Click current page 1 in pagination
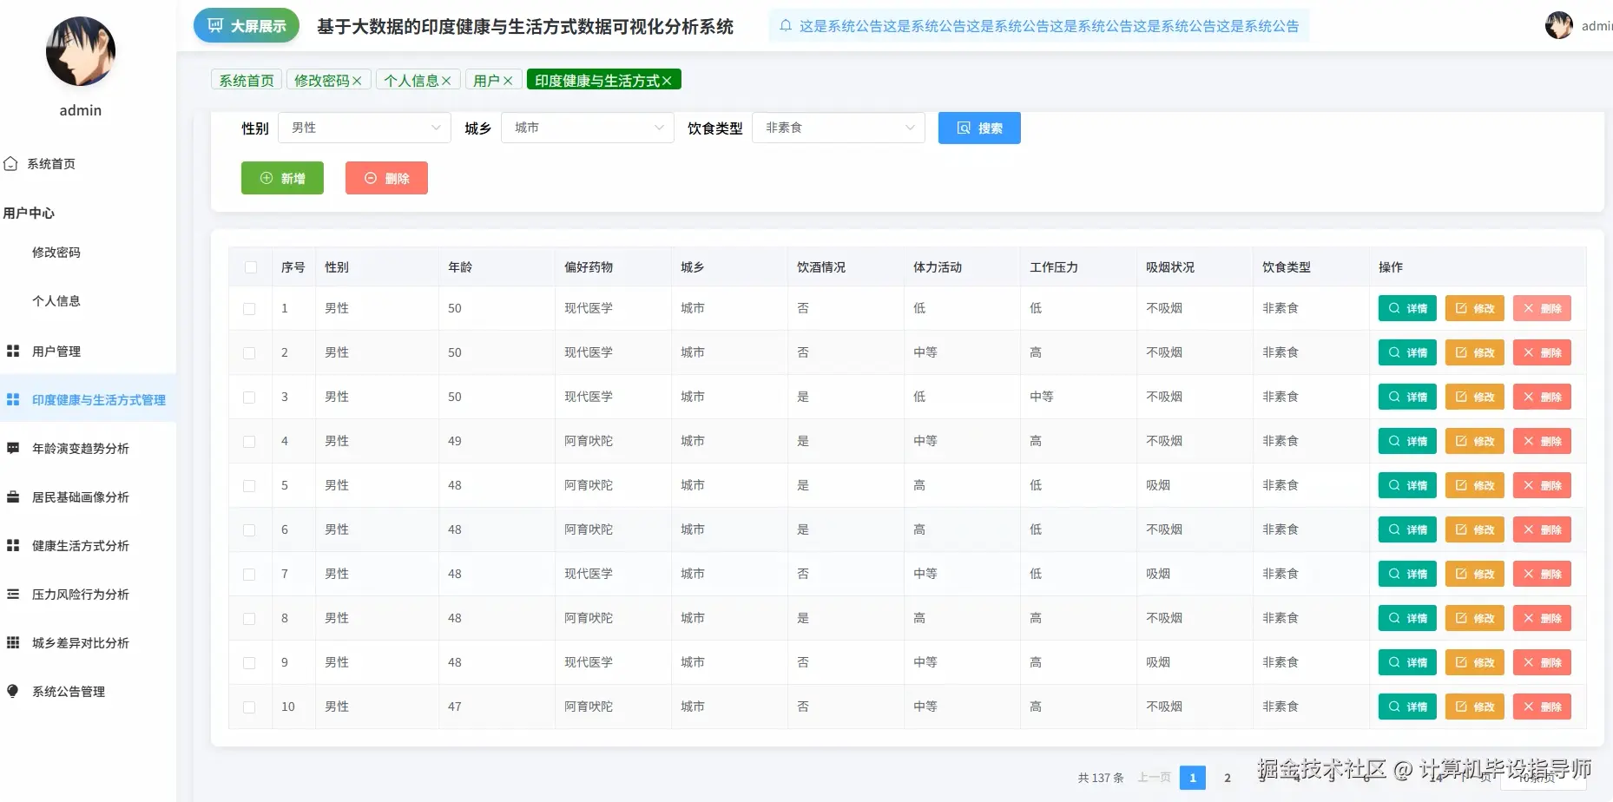Viewport: 1613px width, 802px height. click(1193, 778)
